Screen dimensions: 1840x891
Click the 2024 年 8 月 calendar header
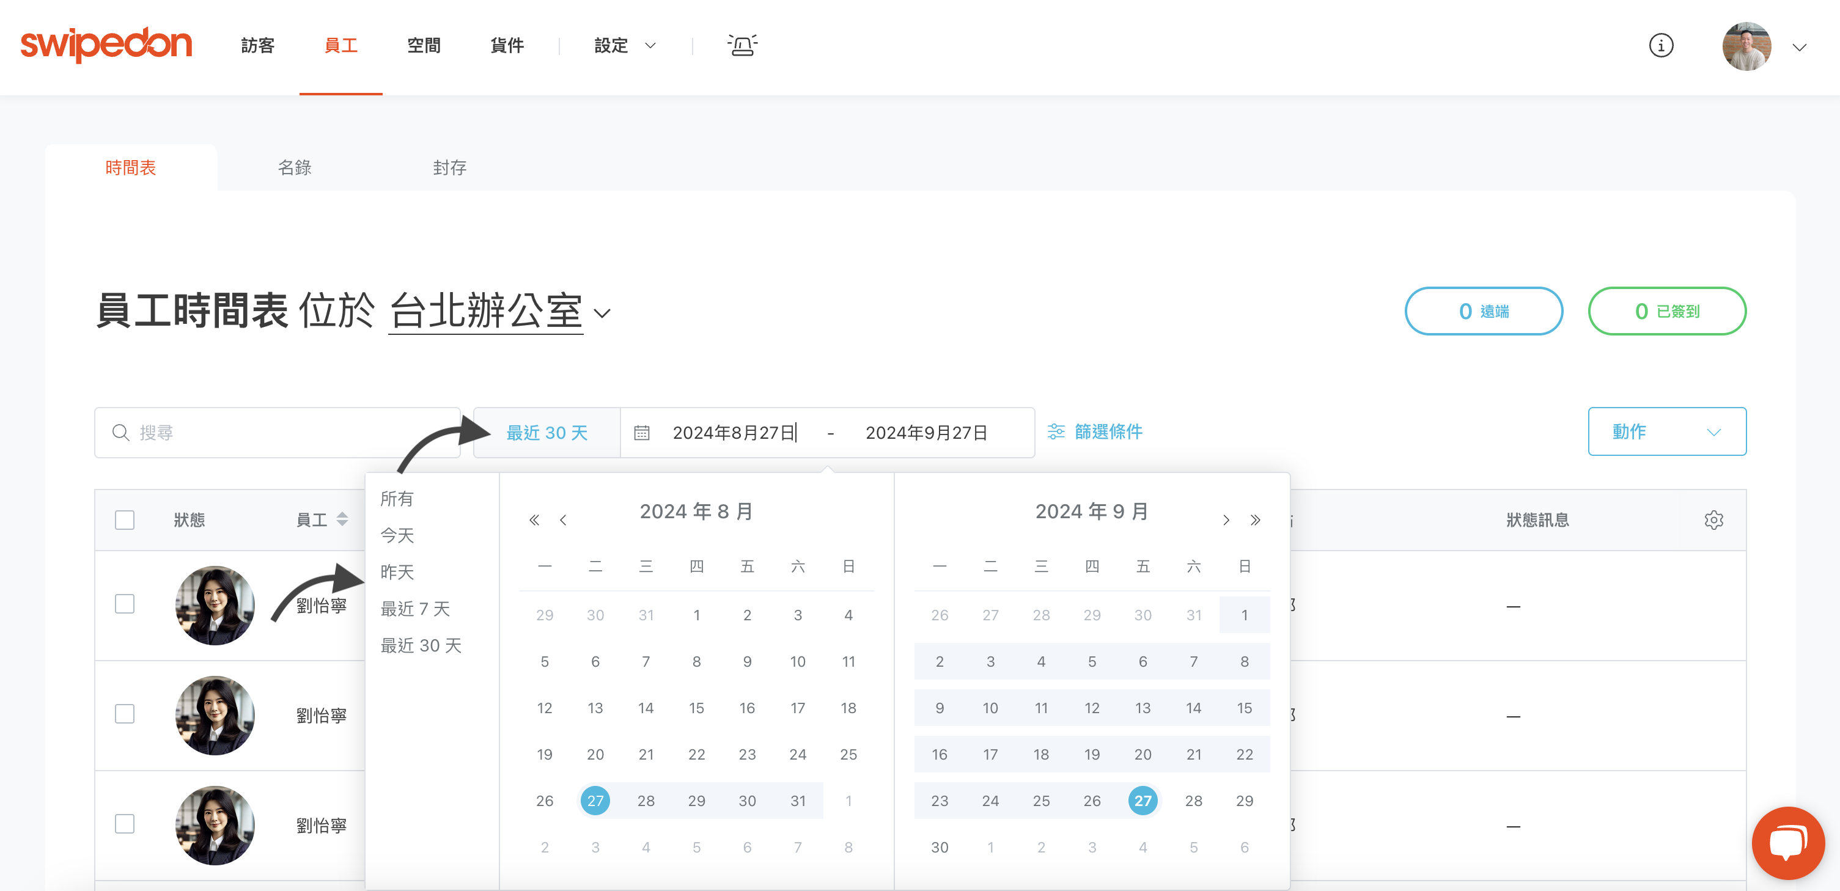click(x=696, y=512)
